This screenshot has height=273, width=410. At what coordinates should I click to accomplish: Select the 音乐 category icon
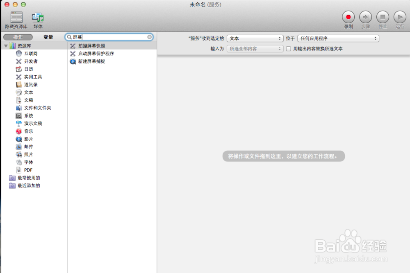[19, 131]
